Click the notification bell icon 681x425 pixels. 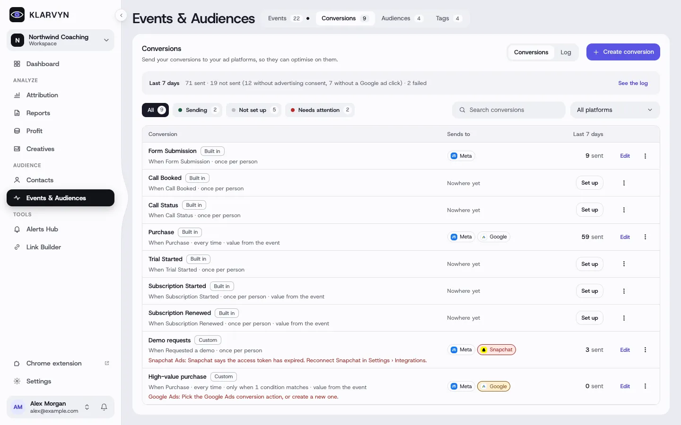point(104,407)
